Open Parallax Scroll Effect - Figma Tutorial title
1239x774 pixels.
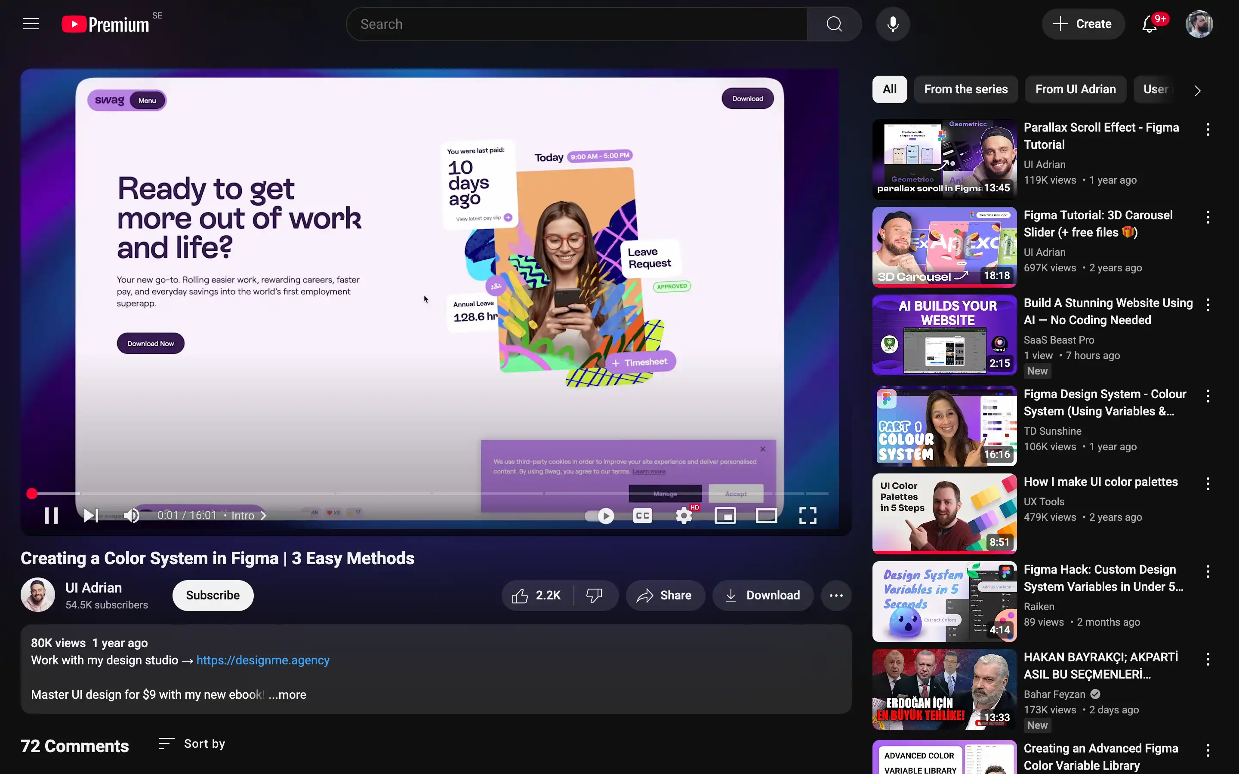point(1101,135)
